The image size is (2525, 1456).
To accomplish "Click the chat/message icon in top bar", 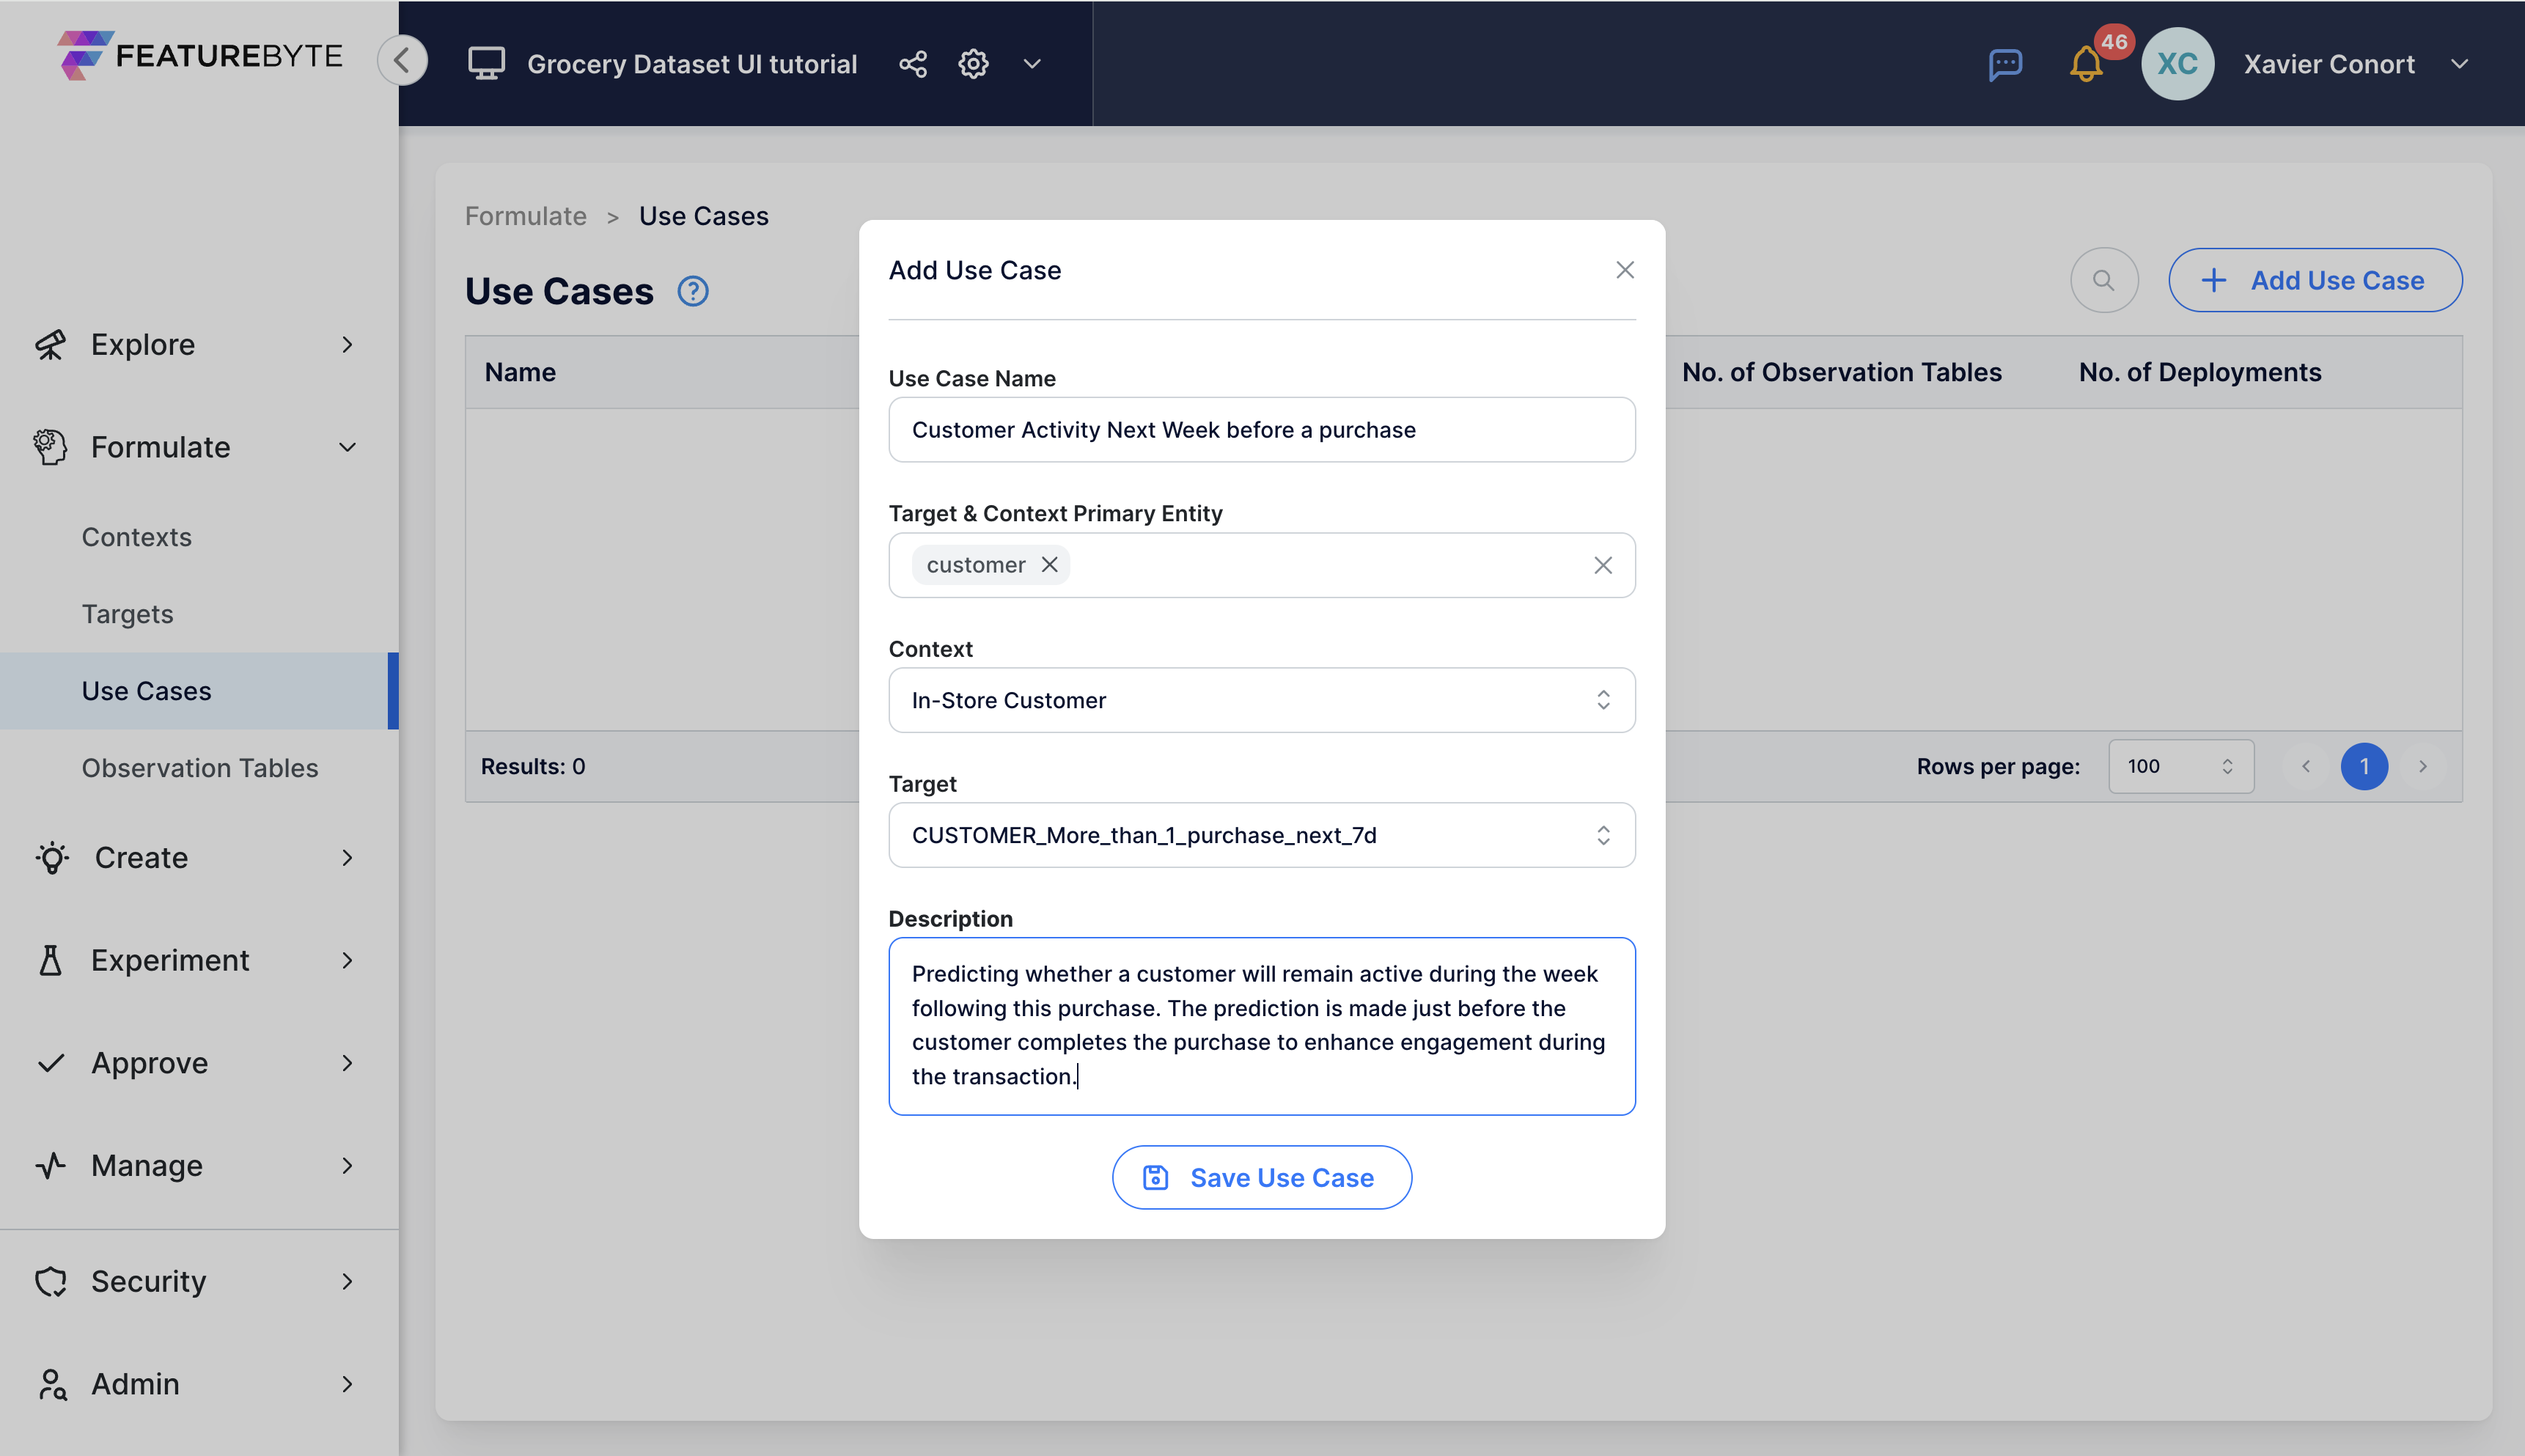I will [x=2008, y=64].
